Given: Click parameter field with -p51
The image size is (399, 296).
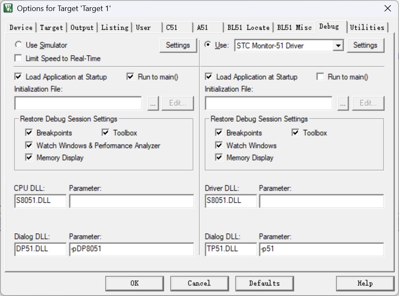Looking at the screenshot, I should pyautogui.click(x=321, y=249).
